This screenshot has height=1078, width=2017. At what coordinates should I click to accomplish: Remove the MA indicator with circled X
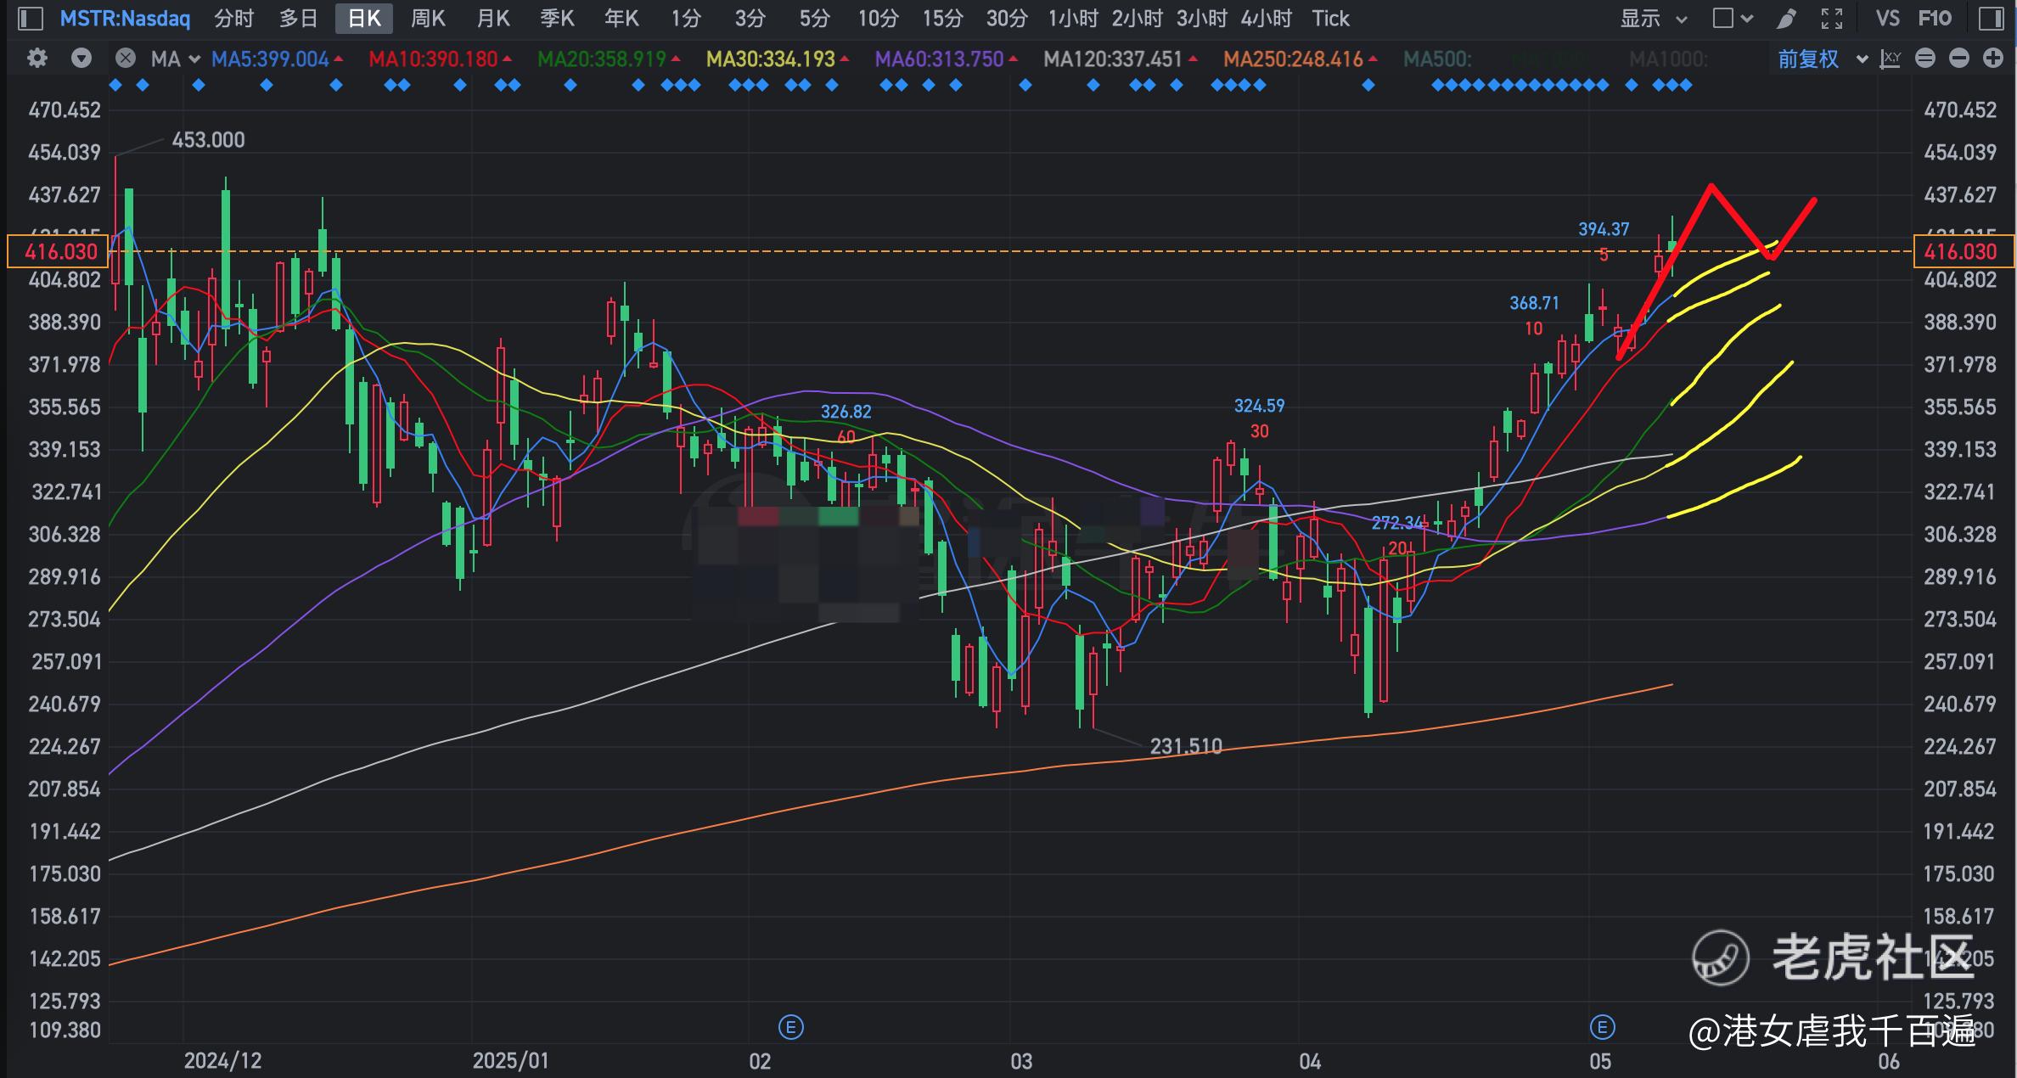(125, 59)
